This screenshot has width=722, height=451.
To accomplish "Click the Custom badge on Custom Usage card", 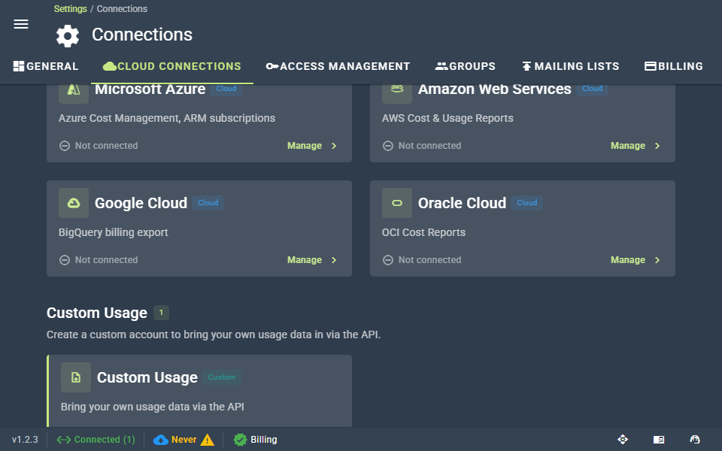I will [221, 377].
